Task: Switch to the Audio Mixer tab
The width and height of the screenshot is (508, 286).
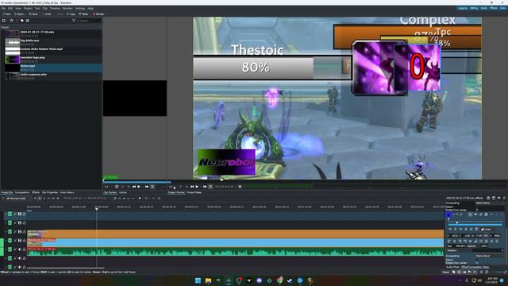Action: (x=452, y=267)
